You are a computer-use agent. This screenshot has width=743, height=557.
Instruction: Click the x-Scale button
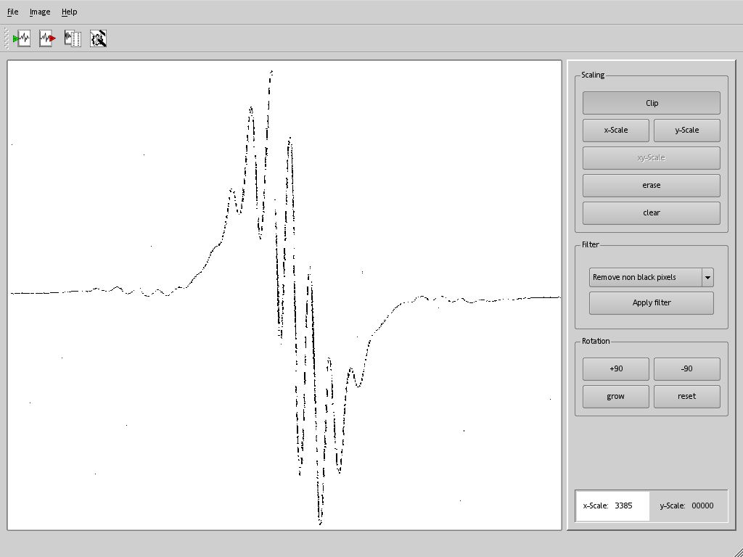[x=616, y=131]
